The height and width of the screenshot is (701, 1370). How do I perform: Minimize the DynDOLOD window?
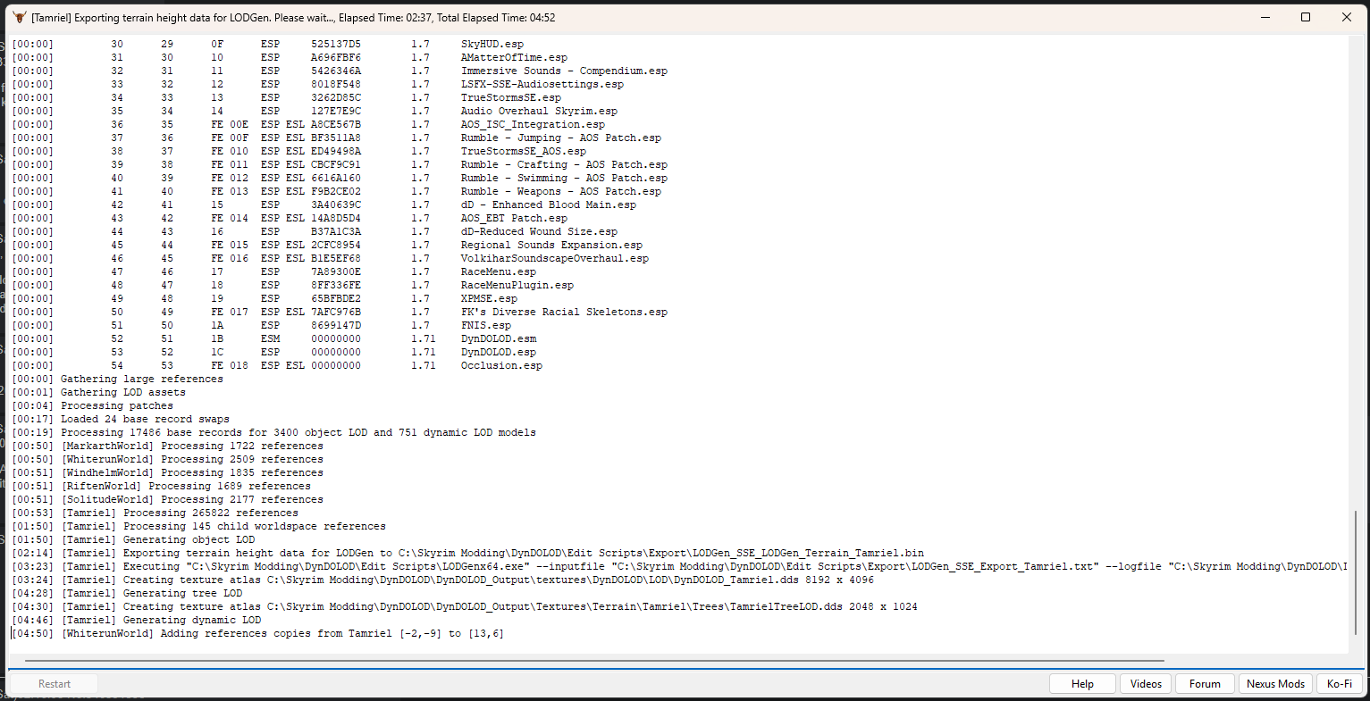pyautogui.click(x=1265, y=17)
